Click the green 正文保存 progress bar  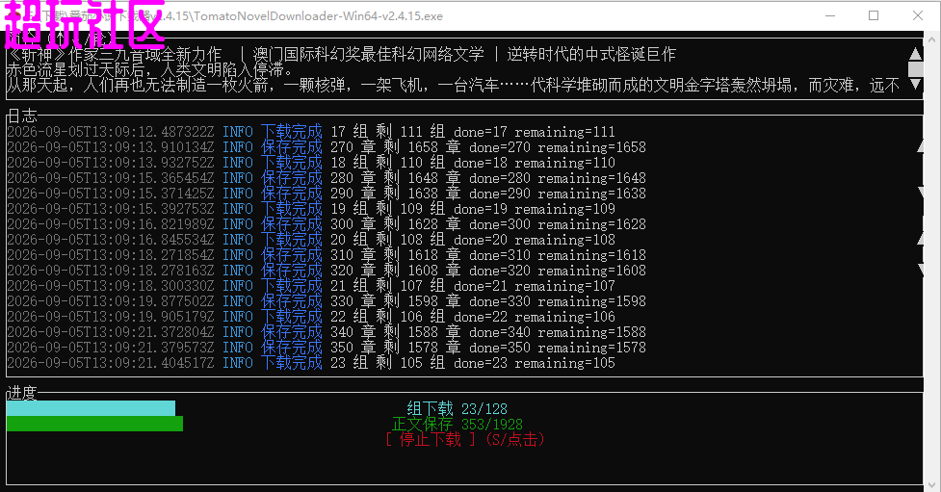click(x=94, y=425)
